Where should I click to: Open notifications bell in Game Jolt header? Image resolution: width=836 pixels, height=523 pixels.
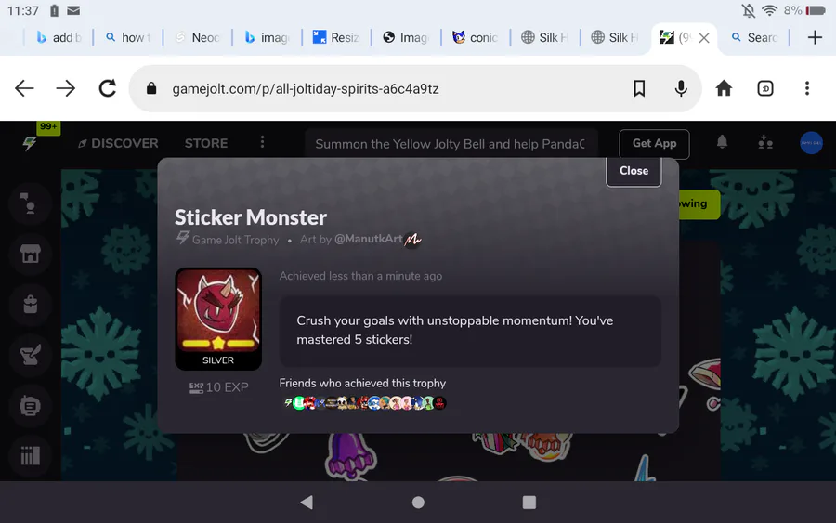pos(722,142)
